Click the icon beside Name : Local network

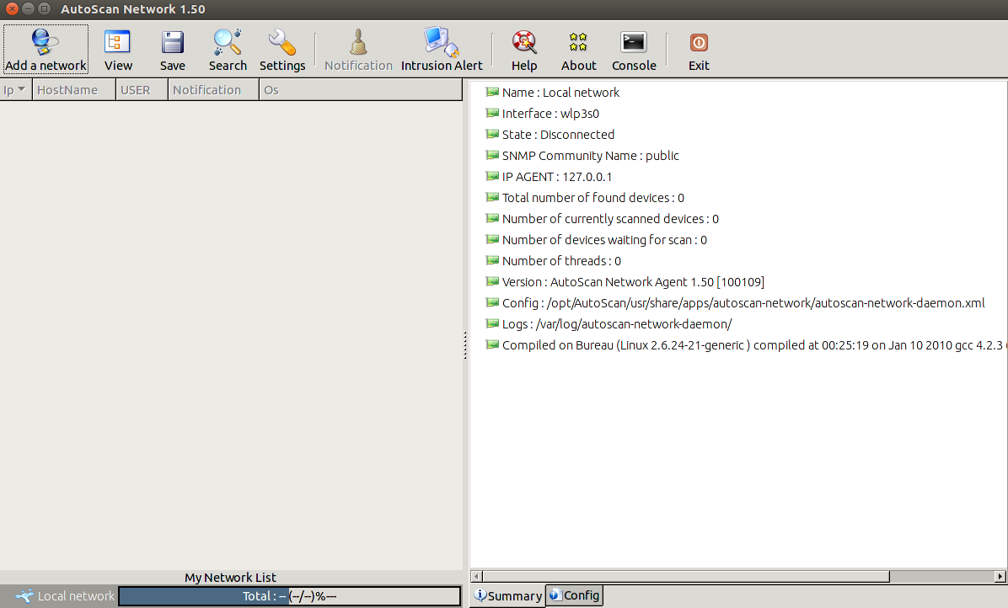[492, 92]
